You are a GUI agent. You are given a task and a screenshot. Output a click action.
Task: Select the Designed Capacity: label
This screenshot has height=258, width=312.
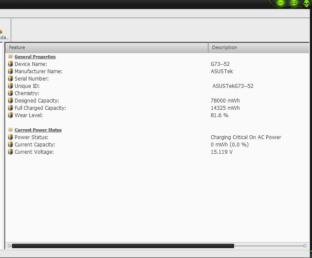(37, 101)
